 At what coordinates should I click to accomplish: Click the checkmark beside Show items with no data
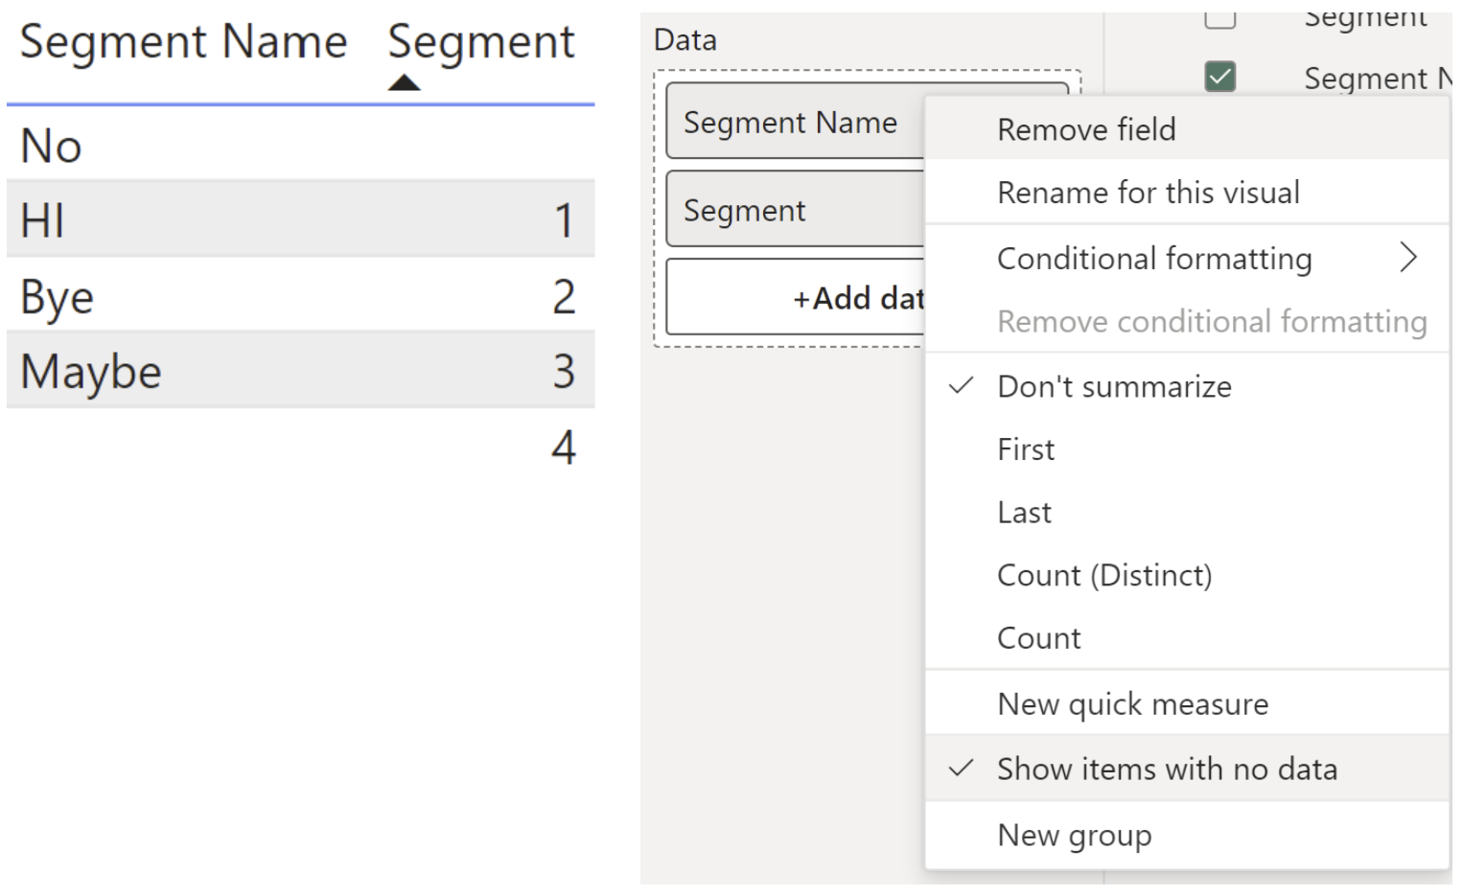961,769
